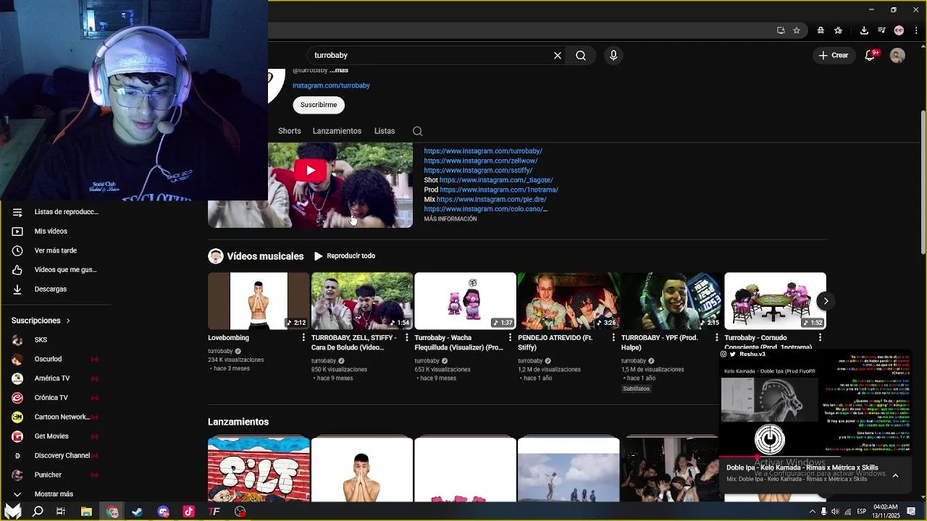This screenshot has width=927, height=521.
Task: Show next videos with carousel arrow
Action: pos(826,301)
